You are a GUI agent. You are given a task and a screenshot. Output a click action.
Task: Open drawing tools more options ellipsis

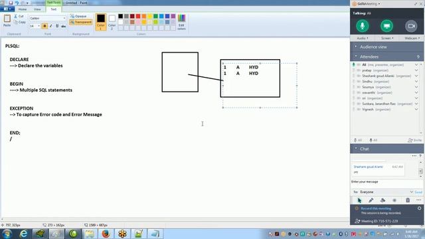pos(419,200)
